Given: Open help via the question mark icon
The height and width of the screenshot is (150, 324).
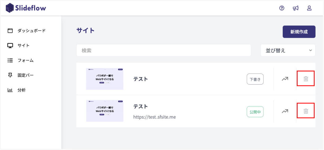Looking at the screenshot, I should coord(282,8).
